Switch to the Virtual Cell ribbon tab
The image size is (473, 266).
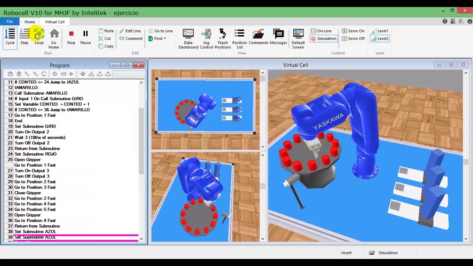(x=55, y=22)
